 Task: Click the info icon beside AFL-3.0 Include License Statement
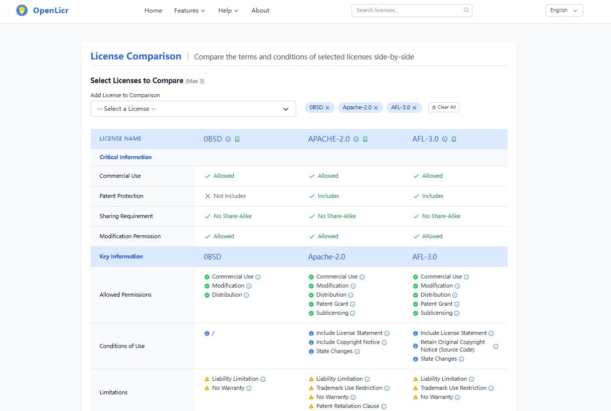[491, 333]
